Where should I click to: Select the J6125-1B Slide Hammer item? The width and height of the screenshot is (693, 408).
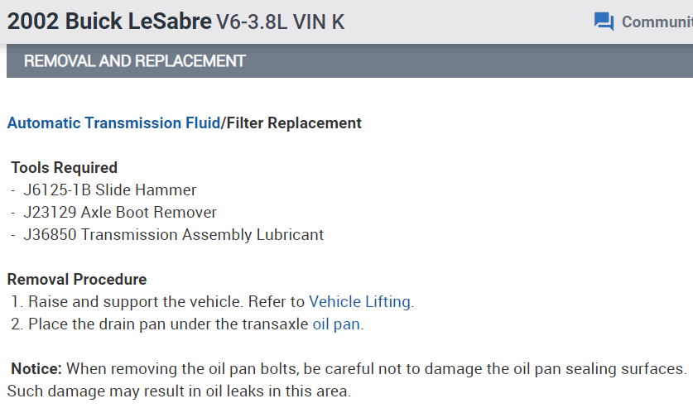tap(110, 190)
